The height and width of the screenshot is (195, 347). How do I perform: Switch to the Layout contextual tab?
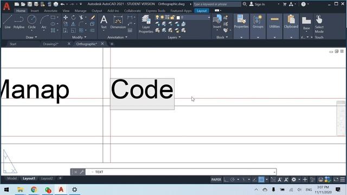point(202,11)
